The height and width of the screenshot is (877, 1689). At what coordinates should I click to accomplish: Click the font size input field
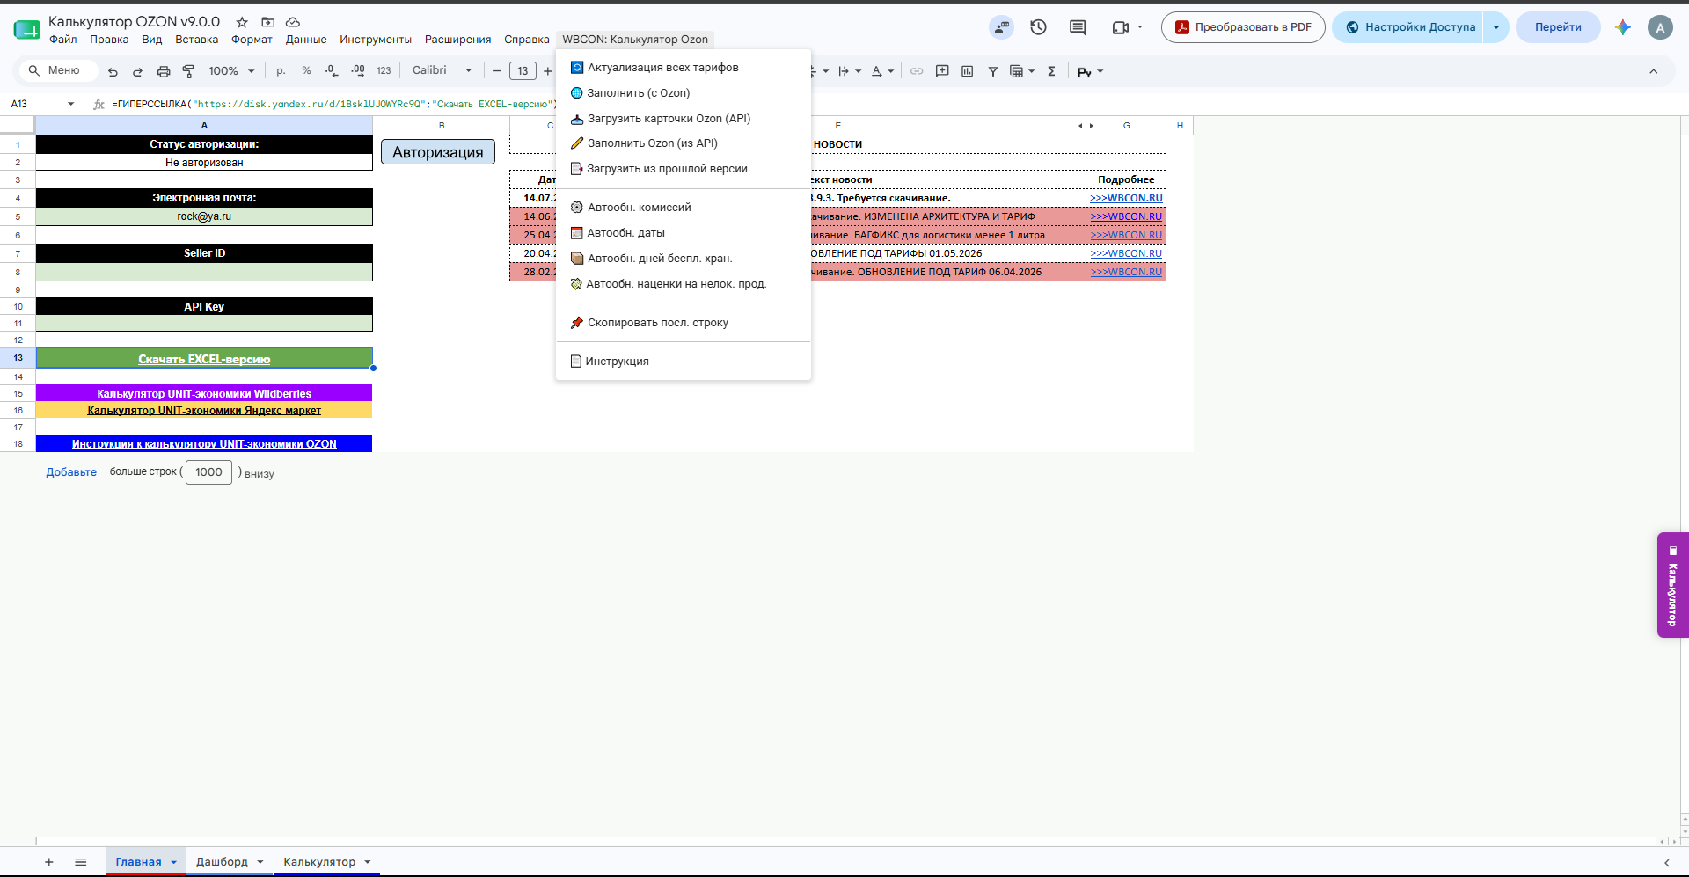click(523, 71)
